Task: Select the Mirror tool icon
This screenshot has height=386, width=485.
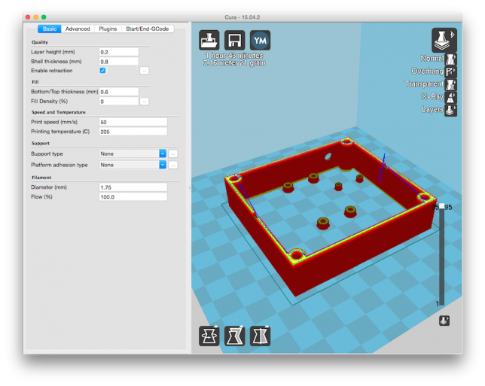Action: click(x=260, y=336)
